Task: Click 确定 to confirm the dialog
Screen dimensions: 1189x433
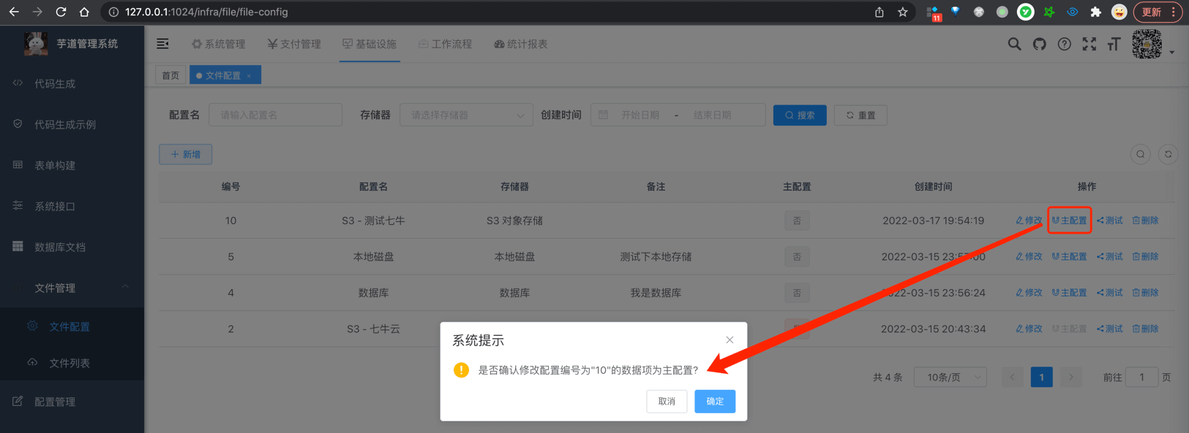Action: coord(714,401)
